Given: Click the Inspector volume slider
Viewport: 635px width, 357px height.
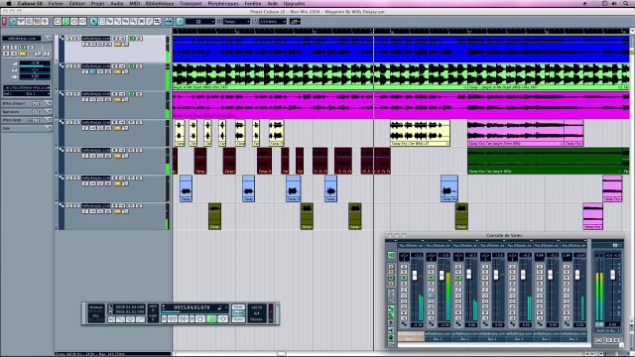Looking at the screenshot, I should (35, 63).
